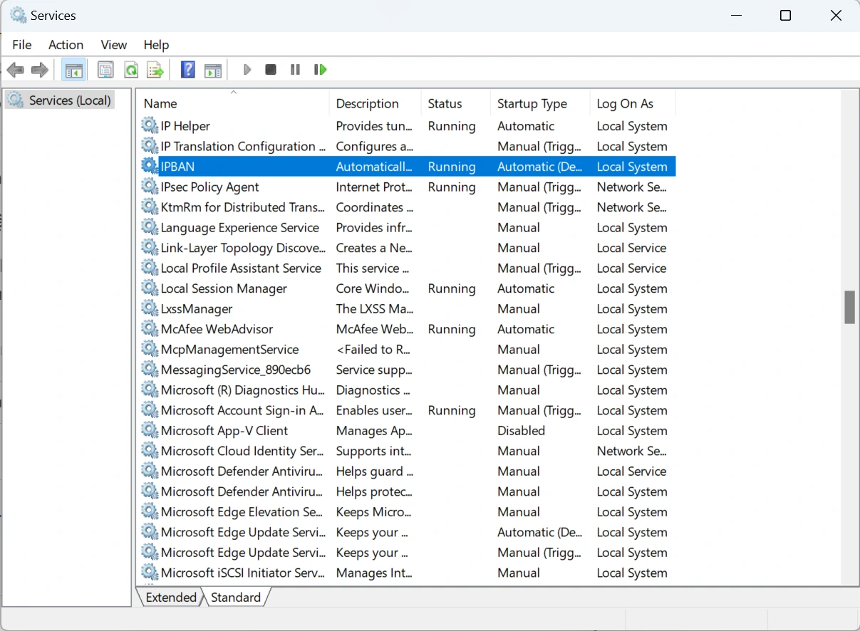
Task: Open the Action menu
Action: tap(66, 45)
